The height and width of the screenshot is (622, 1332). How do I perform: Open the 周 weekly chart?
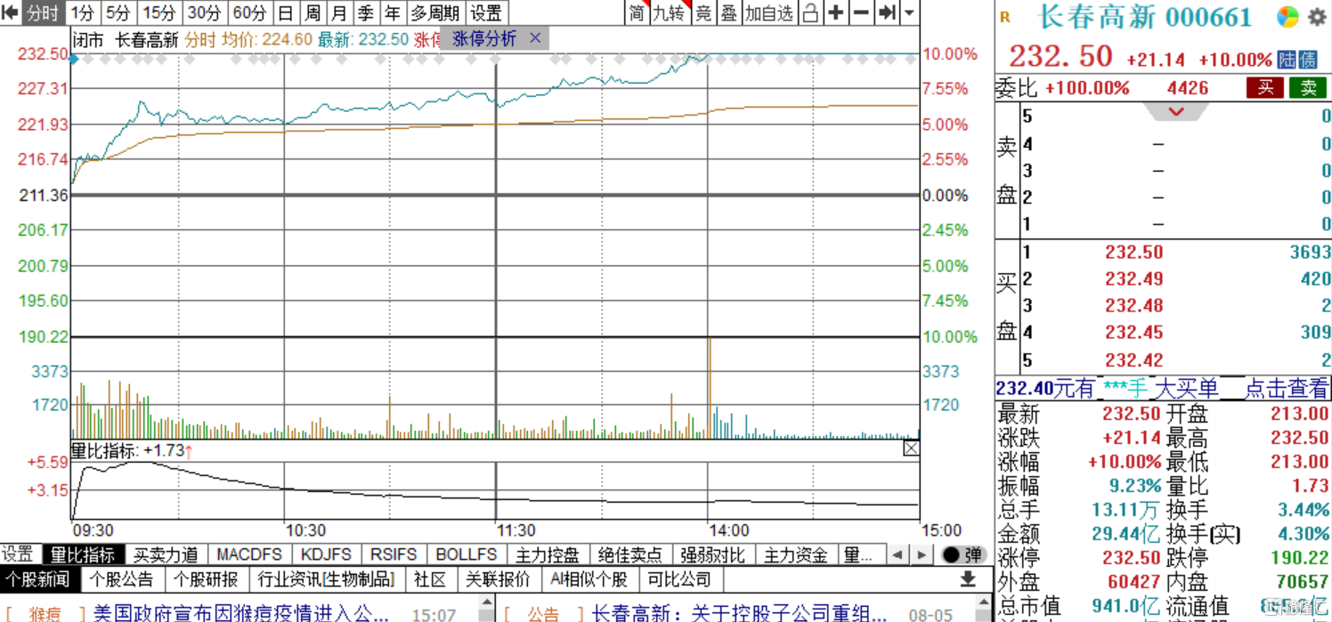(x=313, y=13)
